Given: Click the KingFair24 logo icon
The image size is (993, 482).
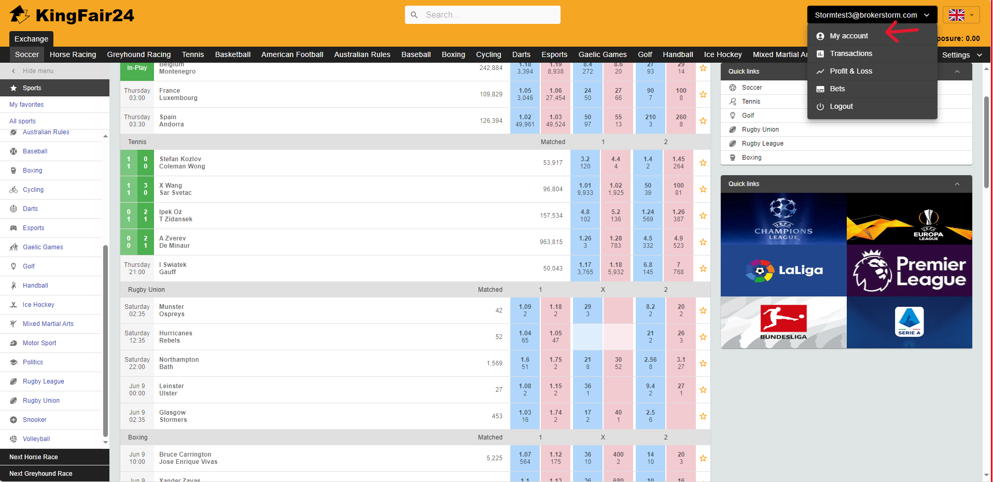Looking at the screenshot, I should 20,15.
